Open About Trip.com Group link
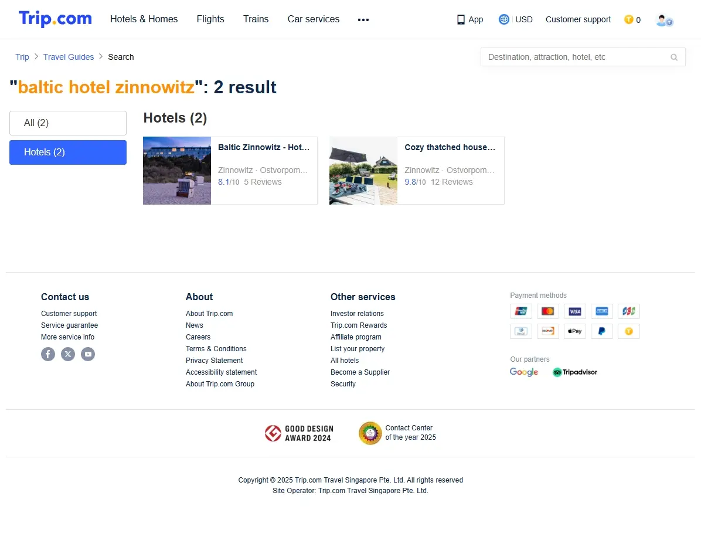Viewport: 701px width, 540px height. coord(220,384)
